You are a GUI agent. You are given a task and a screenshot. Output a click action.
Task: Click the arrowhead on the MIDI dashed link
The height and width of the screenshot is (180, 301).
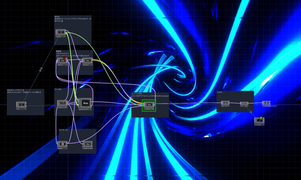pyautogui.click(x=41, y=70)
